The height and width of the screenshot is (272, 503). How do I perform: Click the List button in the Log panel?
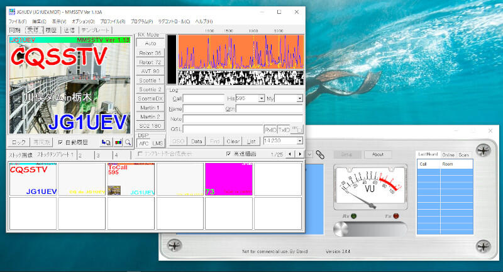click(x=251, y=141)
